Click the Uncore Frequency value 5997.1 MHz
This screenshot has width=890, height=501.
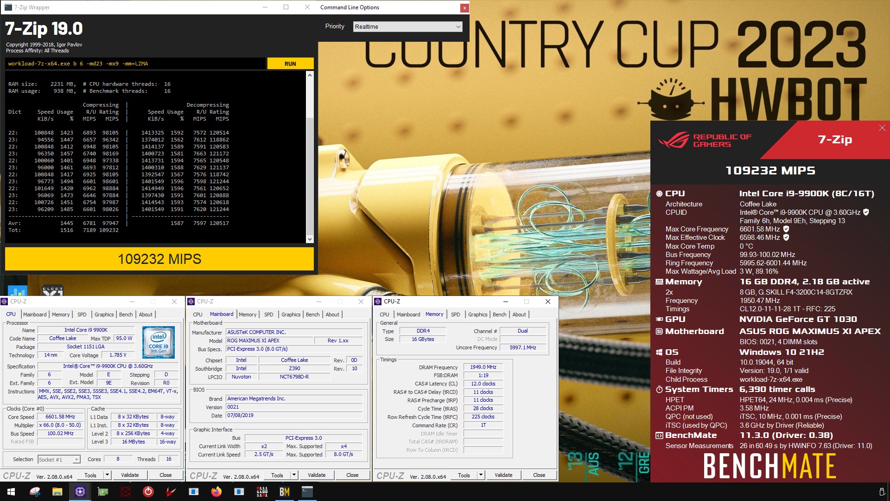coord(523,347)
